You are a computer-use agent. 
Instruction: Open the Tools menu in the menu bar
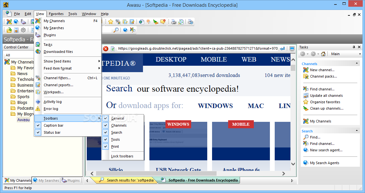tap(73, 14)
